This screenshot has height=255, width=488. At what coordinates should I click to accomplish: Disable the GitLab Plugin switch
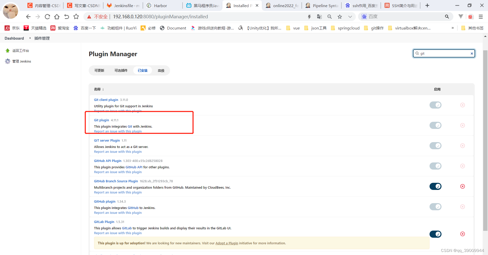(435, 234)
